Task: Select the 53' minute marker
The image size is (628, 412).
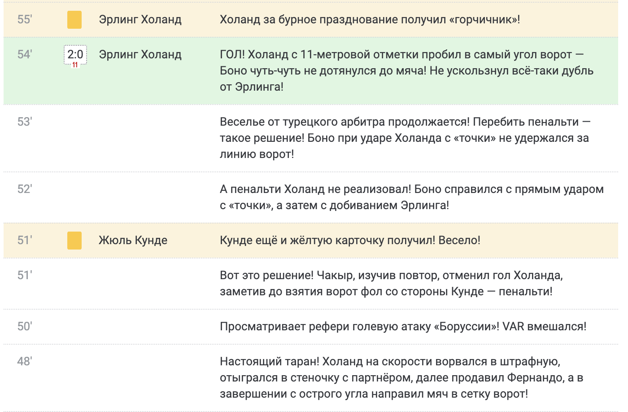Action: point(25,122)
